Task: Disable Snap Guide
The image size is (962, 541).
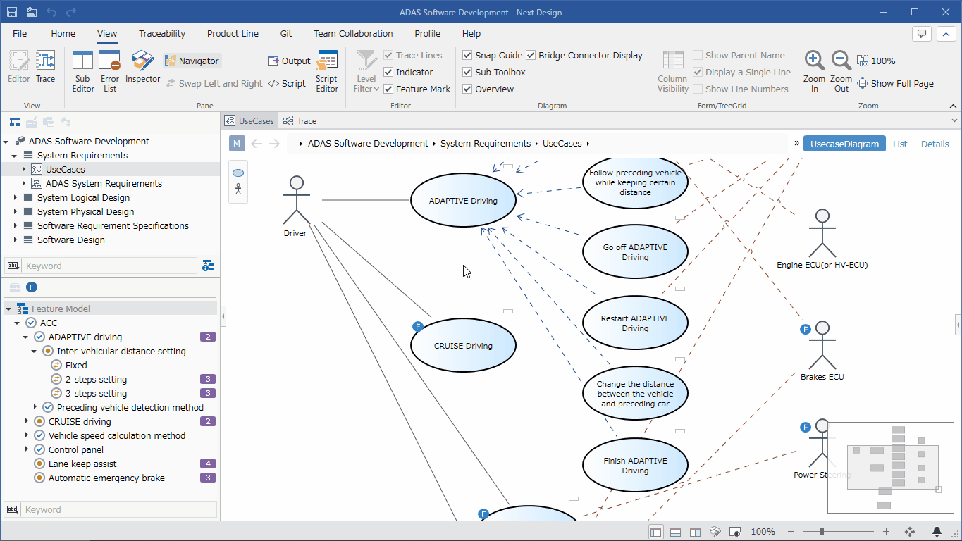Action: [467, 55]
